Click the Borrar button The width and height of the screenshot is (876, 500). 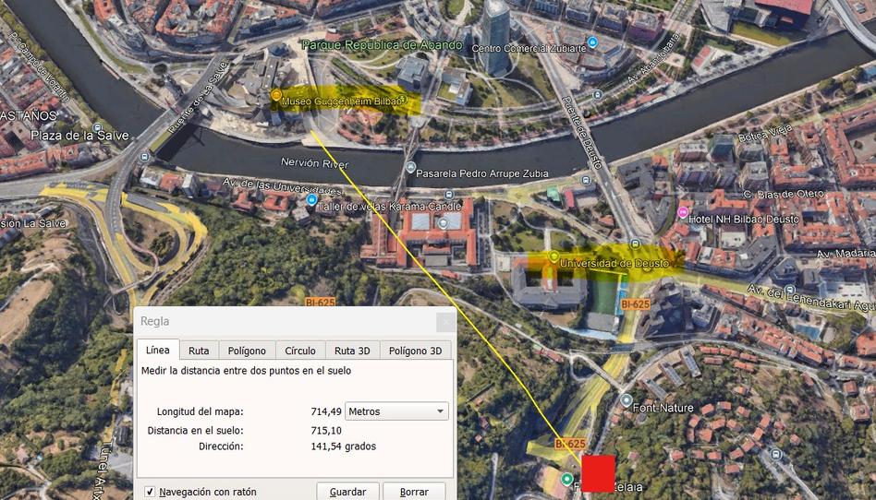click(414, 492)
